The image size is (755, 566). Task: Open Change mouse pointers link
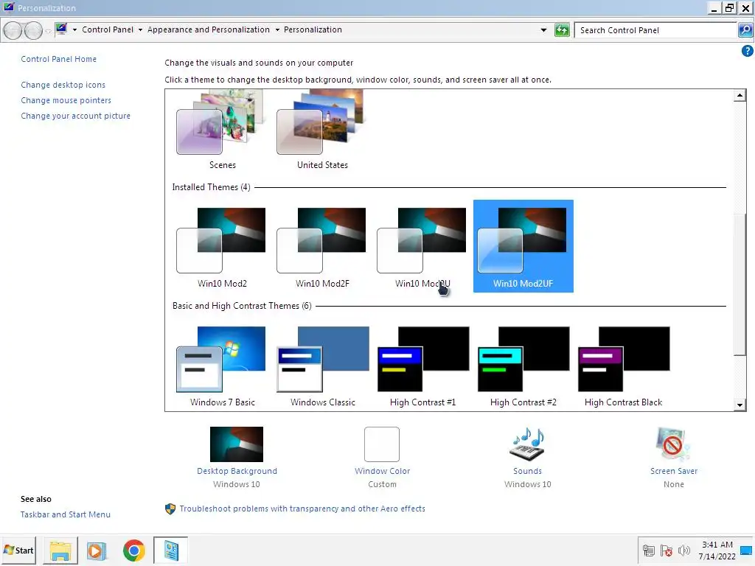pos(66,100)
